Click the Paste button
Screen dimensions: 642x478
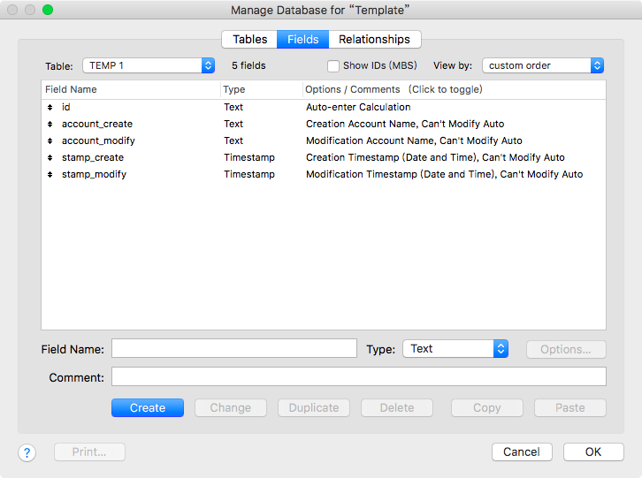(570, 408)
